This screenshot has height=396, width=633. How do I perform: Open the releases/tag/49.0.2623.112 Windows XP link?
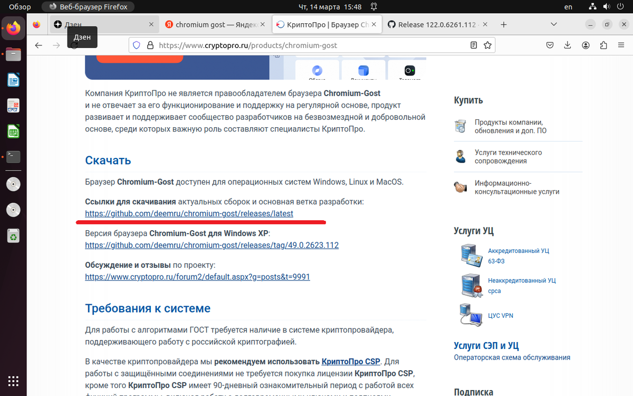212,246
